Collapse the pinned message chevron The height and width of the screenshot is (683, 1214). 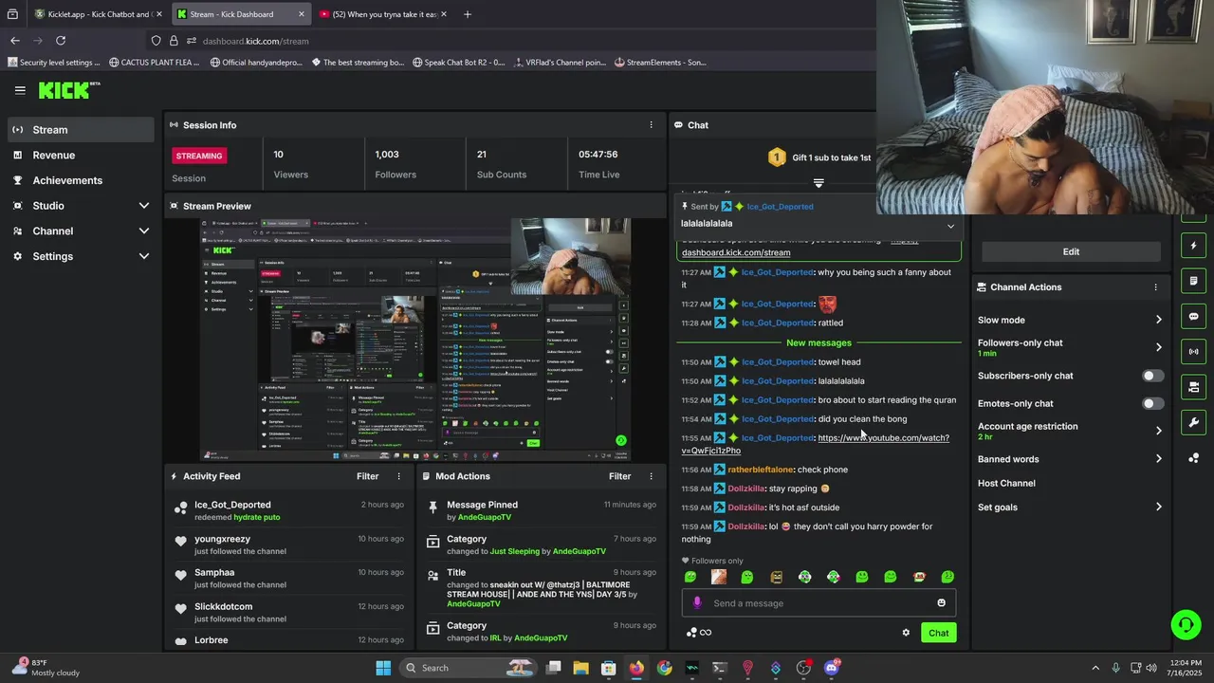[x=950, y=226]
